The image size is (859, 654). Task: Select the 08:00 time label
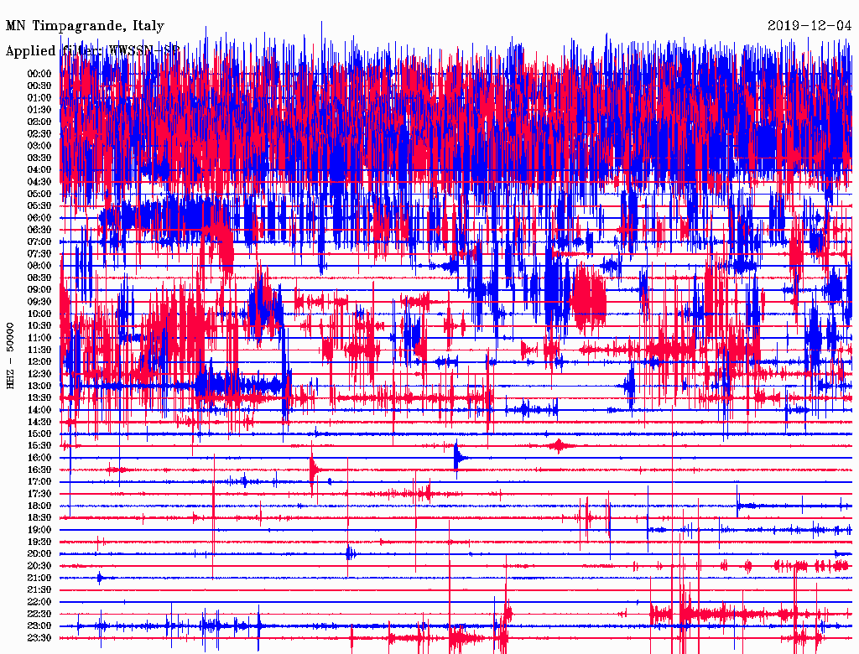(x=39, y=266)
